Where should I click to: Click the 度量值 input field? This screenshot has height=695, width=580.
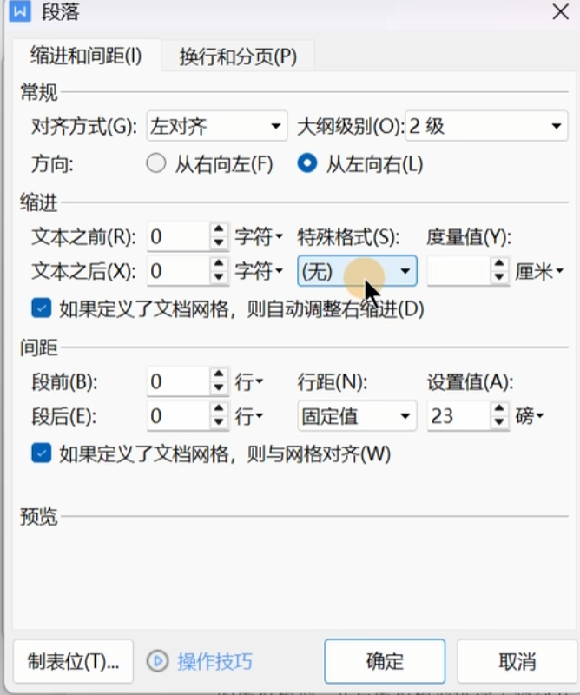pos(459,271)
